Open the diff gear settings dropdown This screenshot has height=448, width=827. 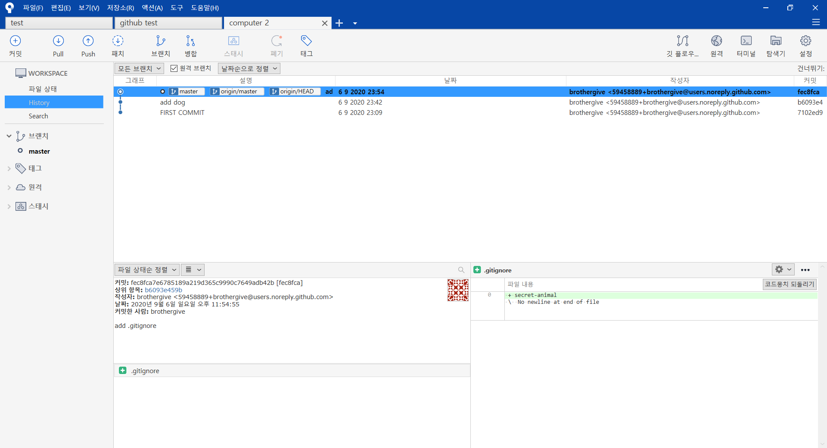click(783, 269)
